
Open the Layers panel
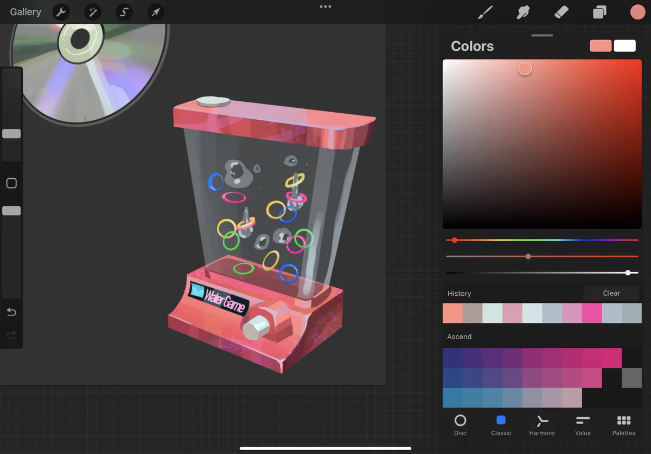599,12
